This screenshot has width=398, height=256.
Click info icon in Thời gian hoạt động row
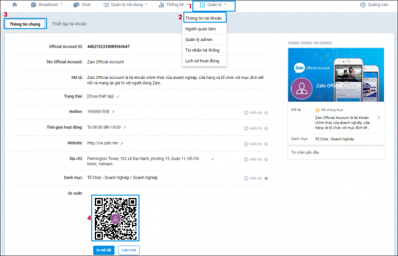click(246, 129)
